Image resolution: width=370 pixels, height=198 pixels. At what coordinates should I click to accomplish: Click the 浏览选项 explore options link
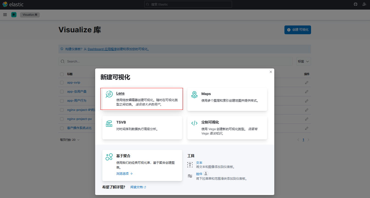point(124,174)
